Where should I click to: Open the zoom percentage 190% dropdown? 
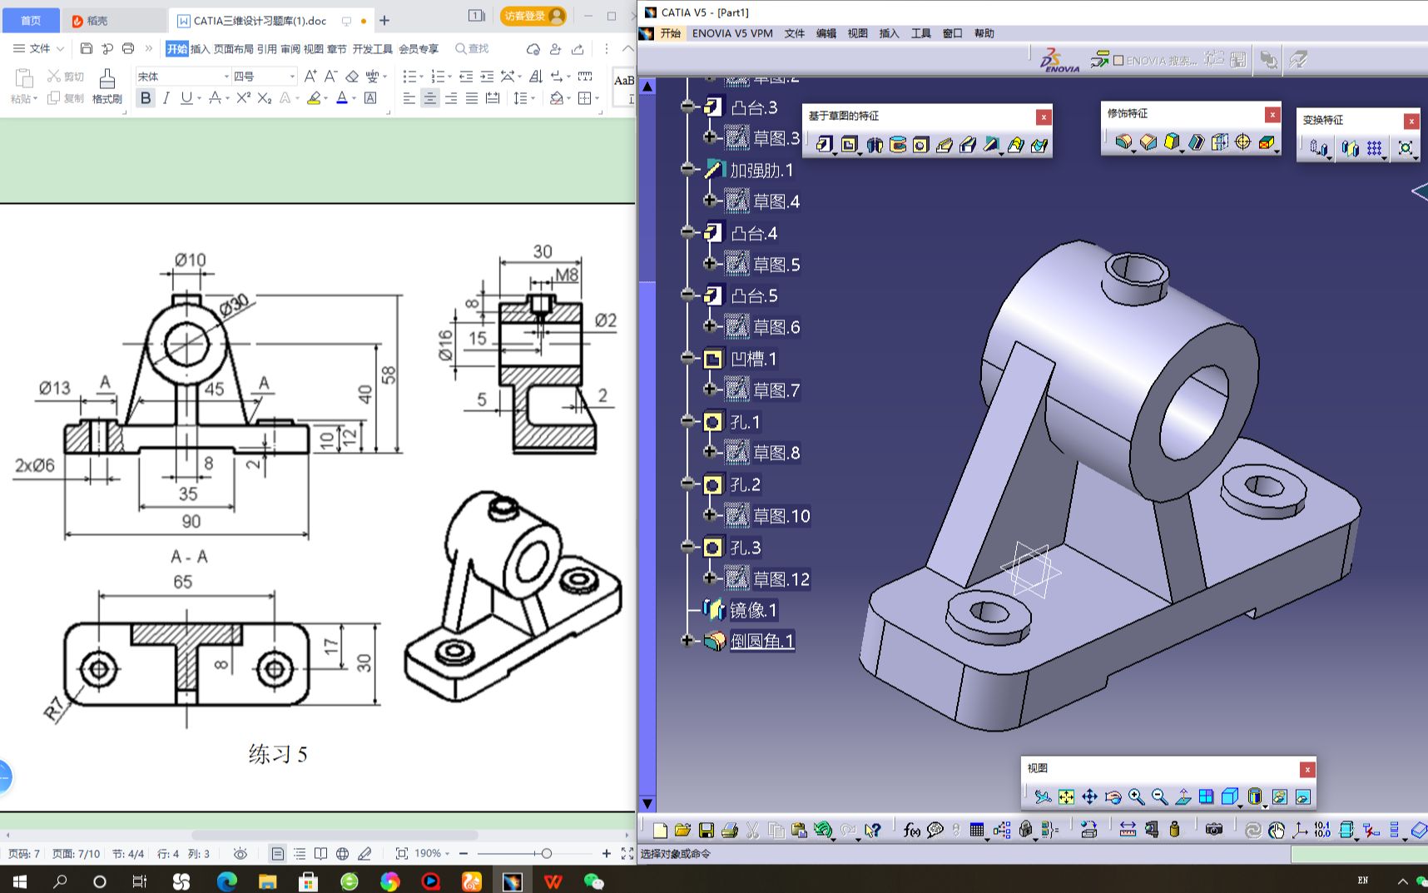tap(447, 853)
